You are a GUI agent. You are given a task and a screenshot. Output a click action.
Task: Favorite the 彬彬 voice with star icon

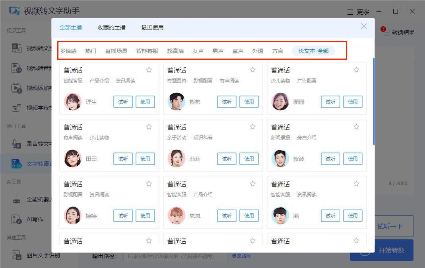tap(252, 70)
